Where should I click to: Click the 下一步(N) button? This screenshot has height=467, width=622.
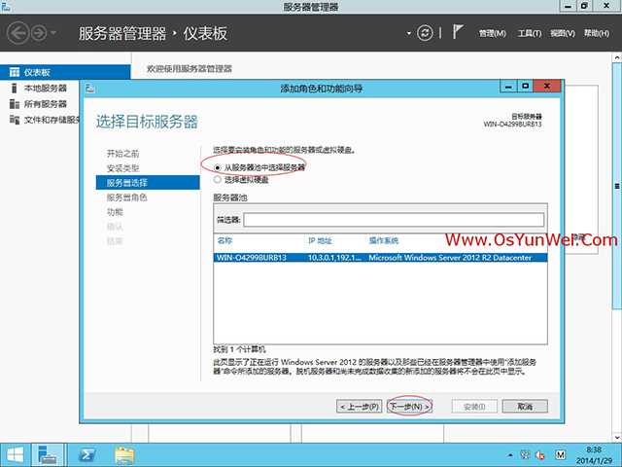[409, 407]
